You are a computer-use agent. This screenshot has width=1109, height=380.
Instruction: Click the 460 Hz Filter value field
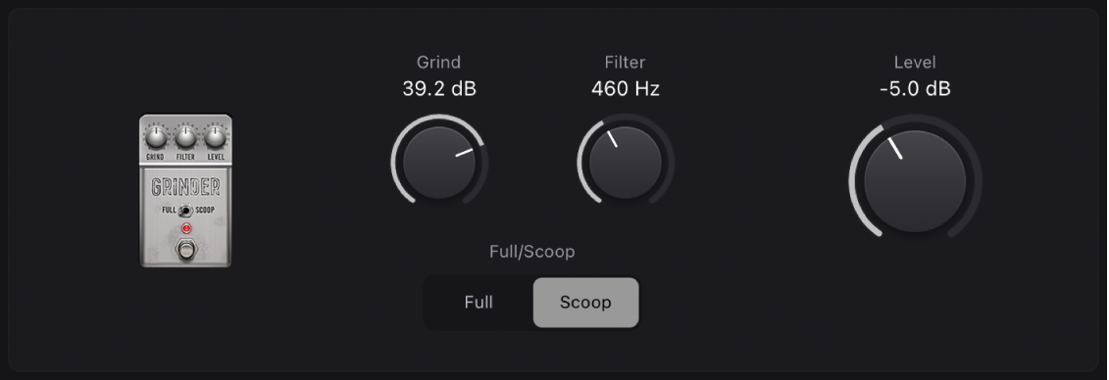tap(626, 89)
